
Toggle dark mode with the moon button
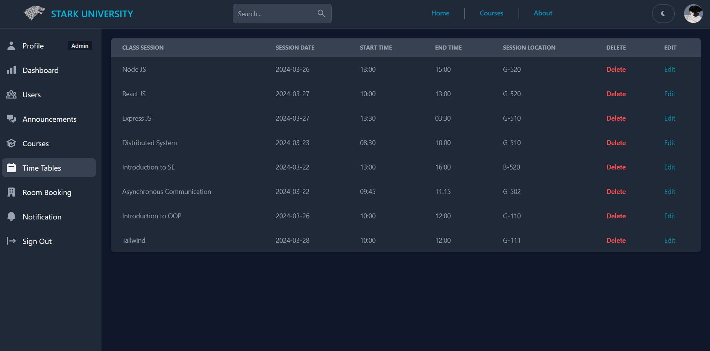click(x=663, y=14)
